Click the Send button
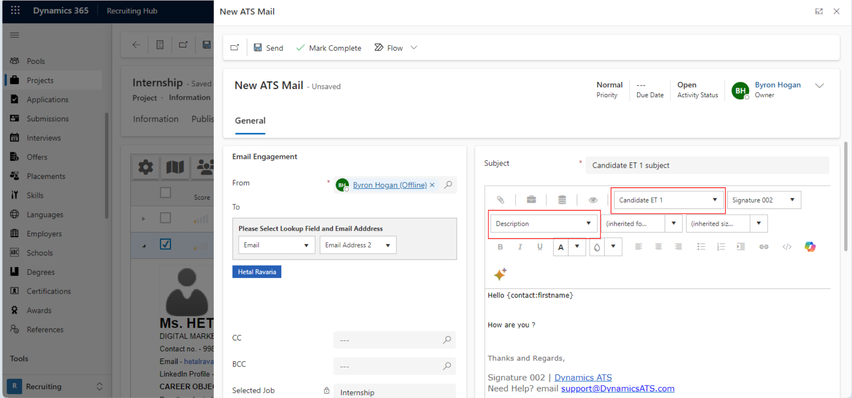Screen dimensions: 852x398 pos(268,47)
